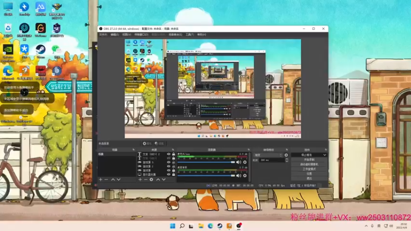Click the OBS icon on the taskbar
Screen dimensions: 411x231
(x=239, y=226)
